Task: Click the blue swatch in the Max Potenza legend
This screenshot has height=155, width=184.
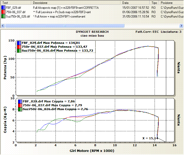Action: tap(19, 43)
